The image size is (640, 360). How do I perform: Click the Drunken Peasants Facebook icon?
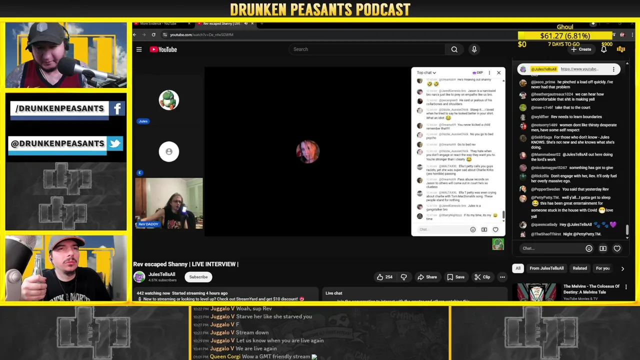117,108
